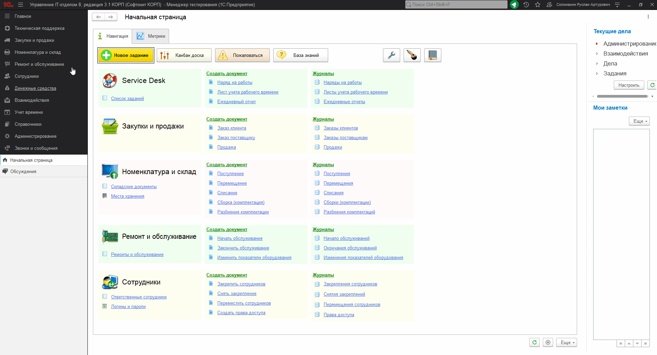657x355 pixels.
Task: Open the Еще dropdown under Мои заметки
Action: click(x=639, y=121)
